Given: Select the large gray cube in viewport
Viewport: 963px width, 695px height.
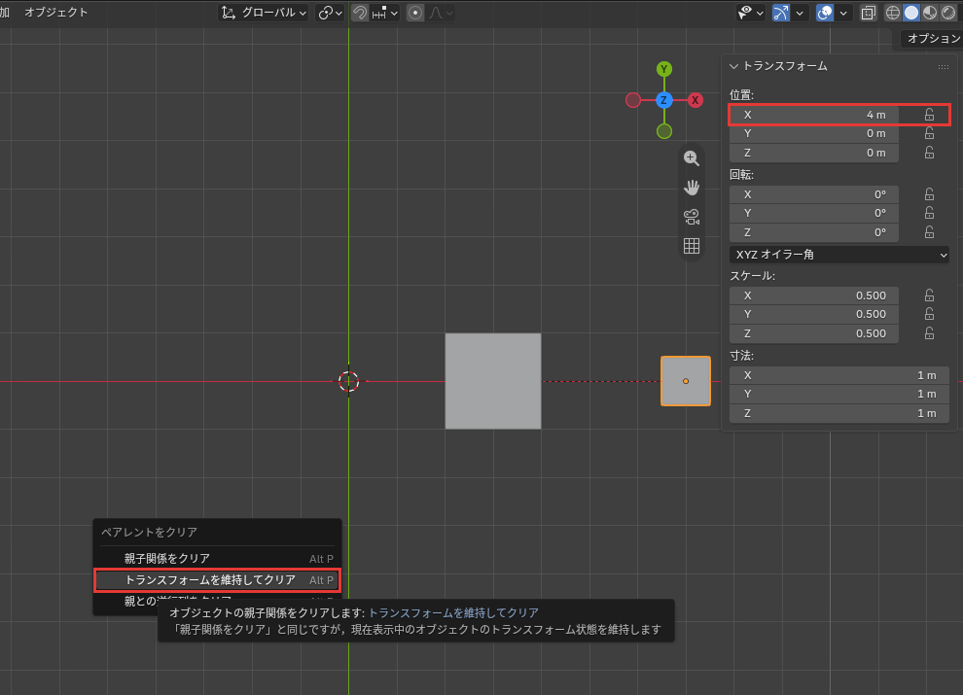Looking at the screenshot, I should coord(493,381).
